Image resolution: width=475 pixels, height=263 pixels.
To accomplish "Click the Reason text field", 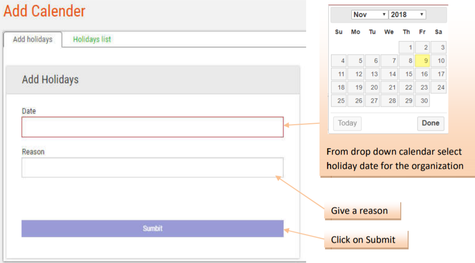I will [x=152, y=167].
